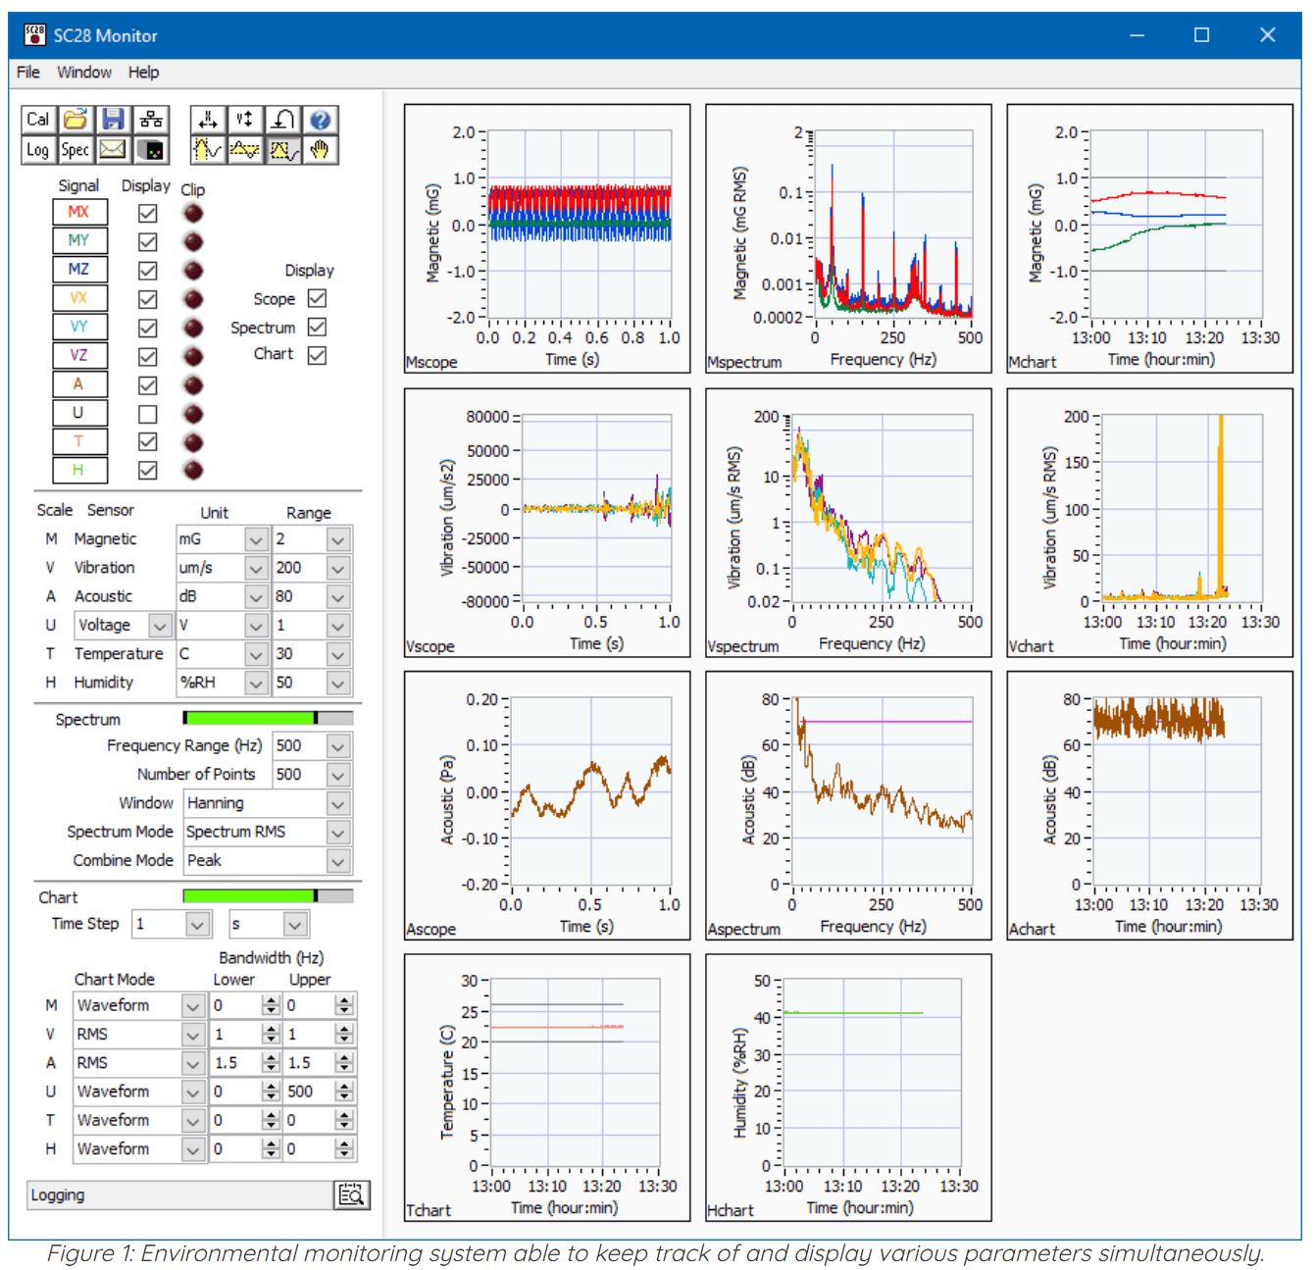Click the undo zoom arrow icon
The image size is (1315, 1270).
tap(282, 120)
